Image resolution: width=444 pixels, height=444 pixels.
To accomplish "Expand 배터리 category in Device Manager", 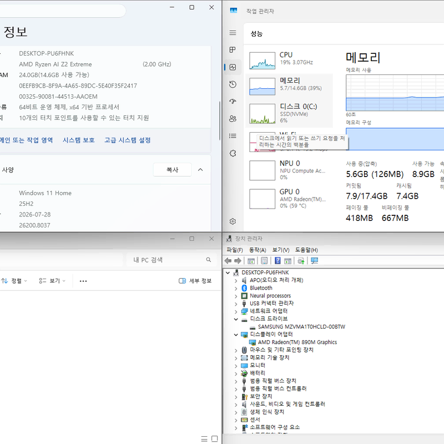I will (236, 374).
